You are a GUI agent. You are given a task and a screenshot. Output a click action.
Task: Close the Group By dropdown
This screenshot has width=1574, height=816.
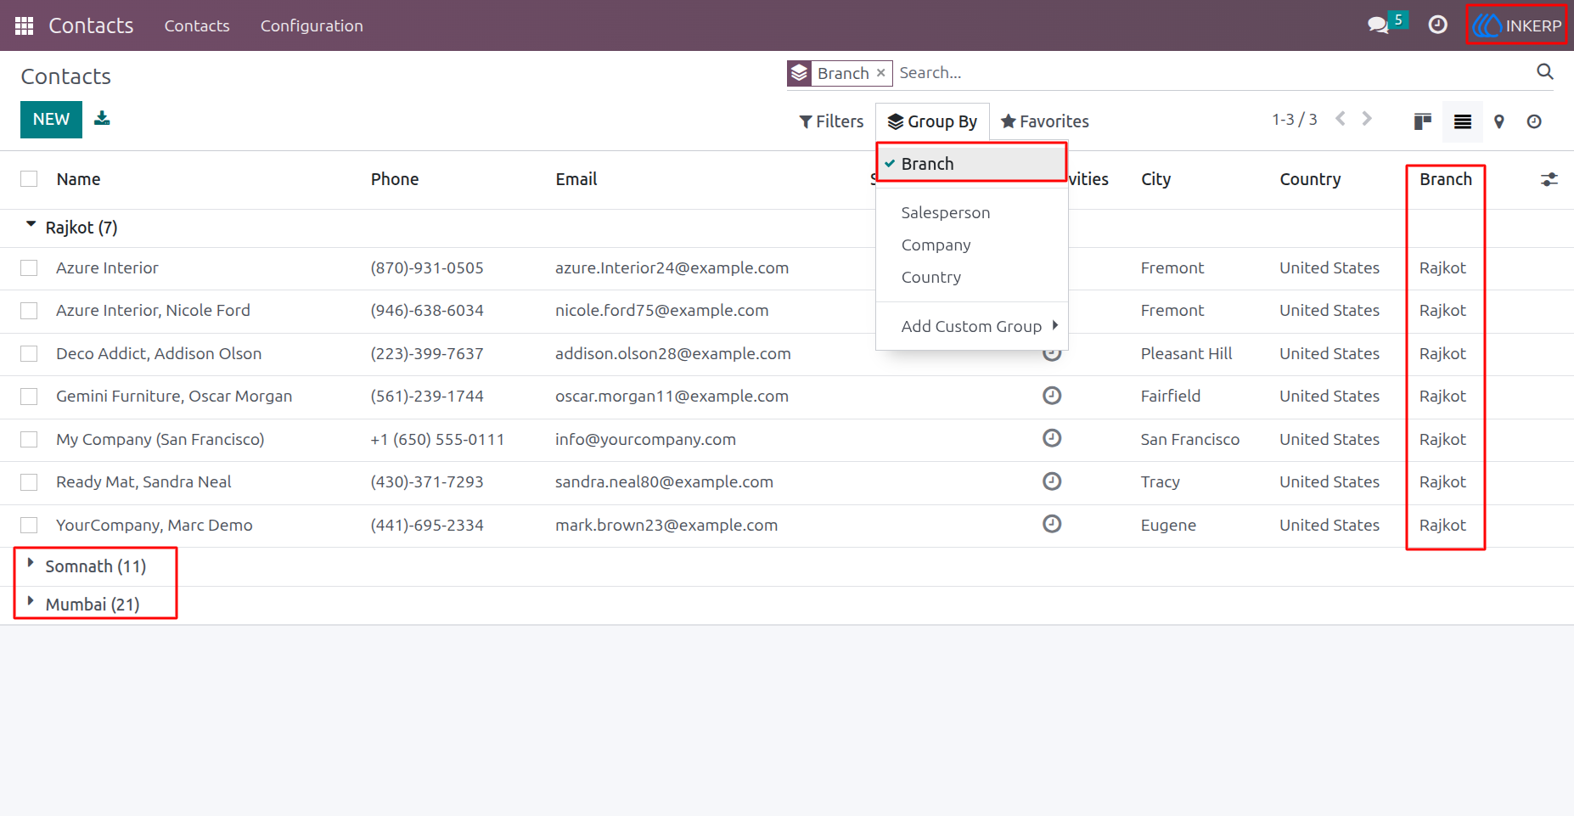932,121
